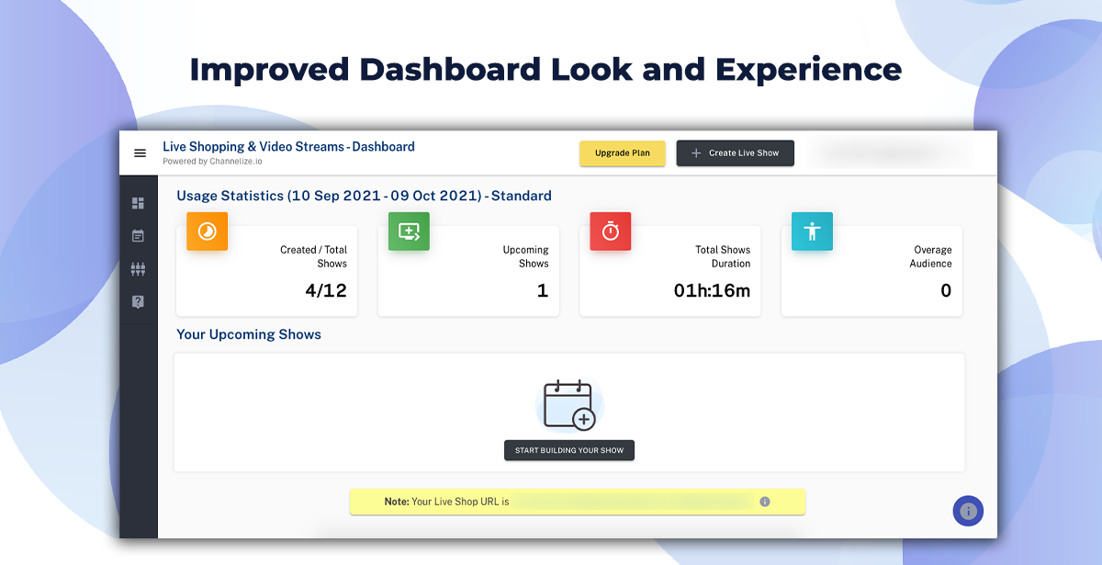Click the Created / Total Shows value 4/12
This screenshot has height=565, width=1102.
tap(326, 291)
